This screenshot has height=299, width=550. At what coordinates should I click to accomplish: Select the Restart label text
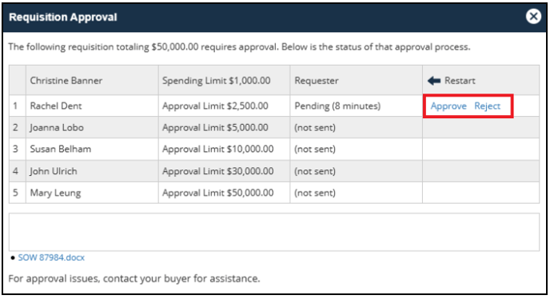(x=460, y=81)
